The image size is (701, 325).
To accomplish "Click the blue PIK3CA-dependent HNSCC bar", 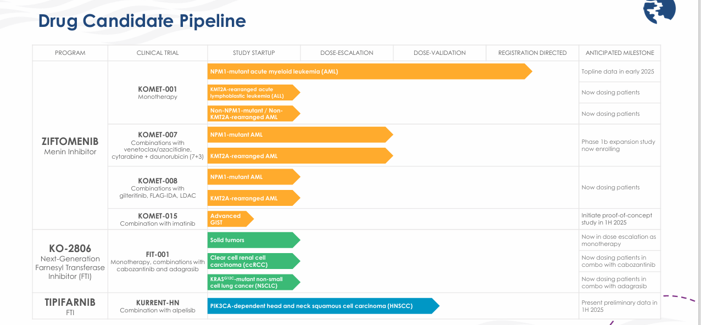I will (x=322, y=306).
